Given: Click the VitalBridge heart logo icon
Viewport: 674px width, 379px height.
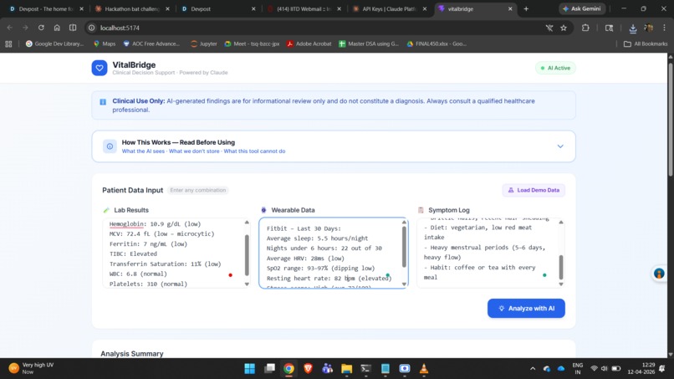Looking at the screenshot, I should click(x=100, y=68).
